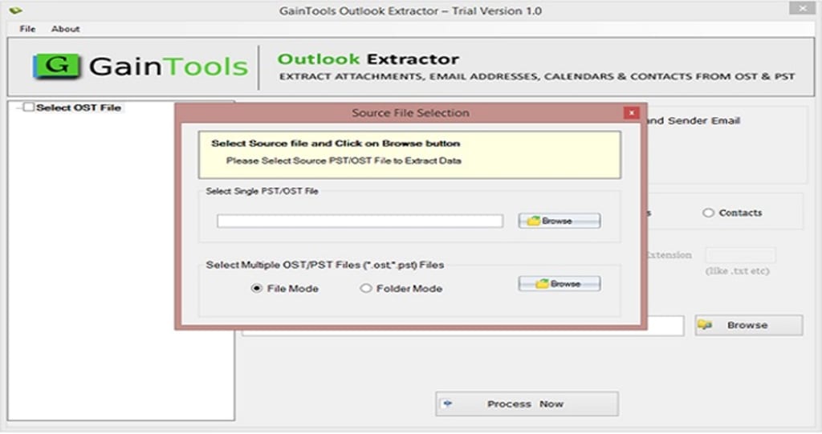The image size is (822, 434).
Task: Click the extension input field
Action: (740, 255)
